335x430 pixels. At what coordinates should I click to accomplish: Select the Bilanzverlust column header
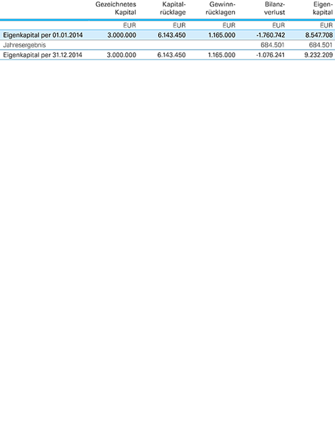[274, 8]
